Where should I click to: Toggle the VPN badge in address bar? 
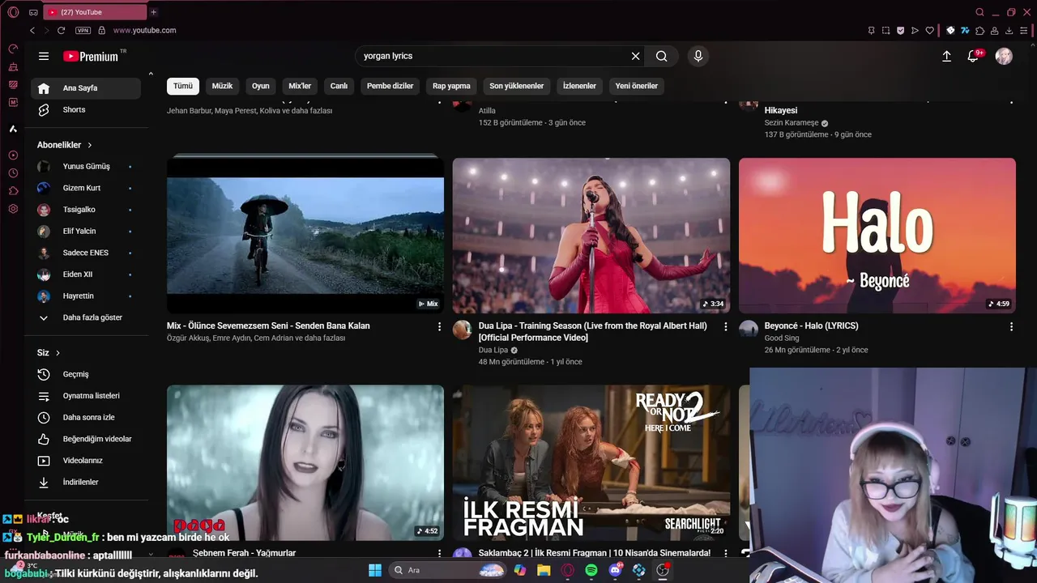click(x=83, y=30)
